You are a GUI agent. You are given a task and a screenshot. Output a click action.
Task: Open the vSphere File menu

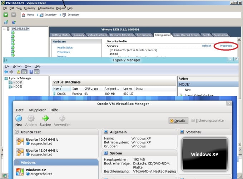click(5, 8)
